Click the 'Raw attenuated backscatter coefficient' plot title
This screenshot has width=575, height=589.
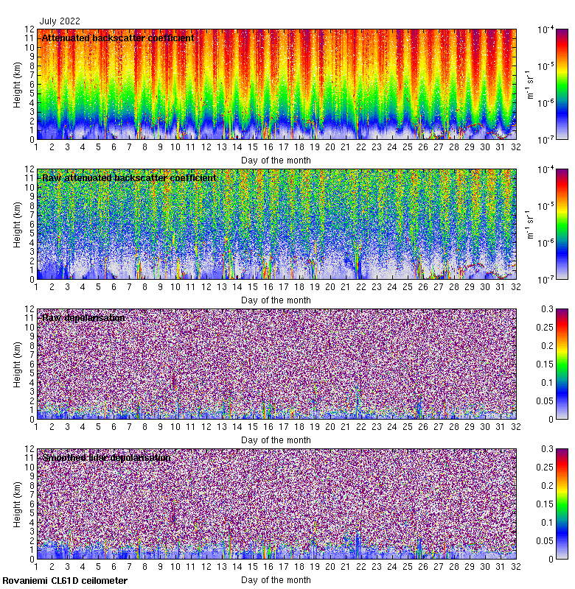(x=129, y=177)
